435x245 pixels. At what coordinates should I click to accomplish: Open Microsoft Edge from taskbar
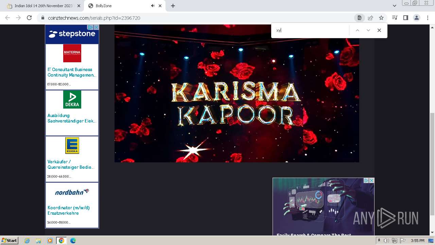point(73,241)
